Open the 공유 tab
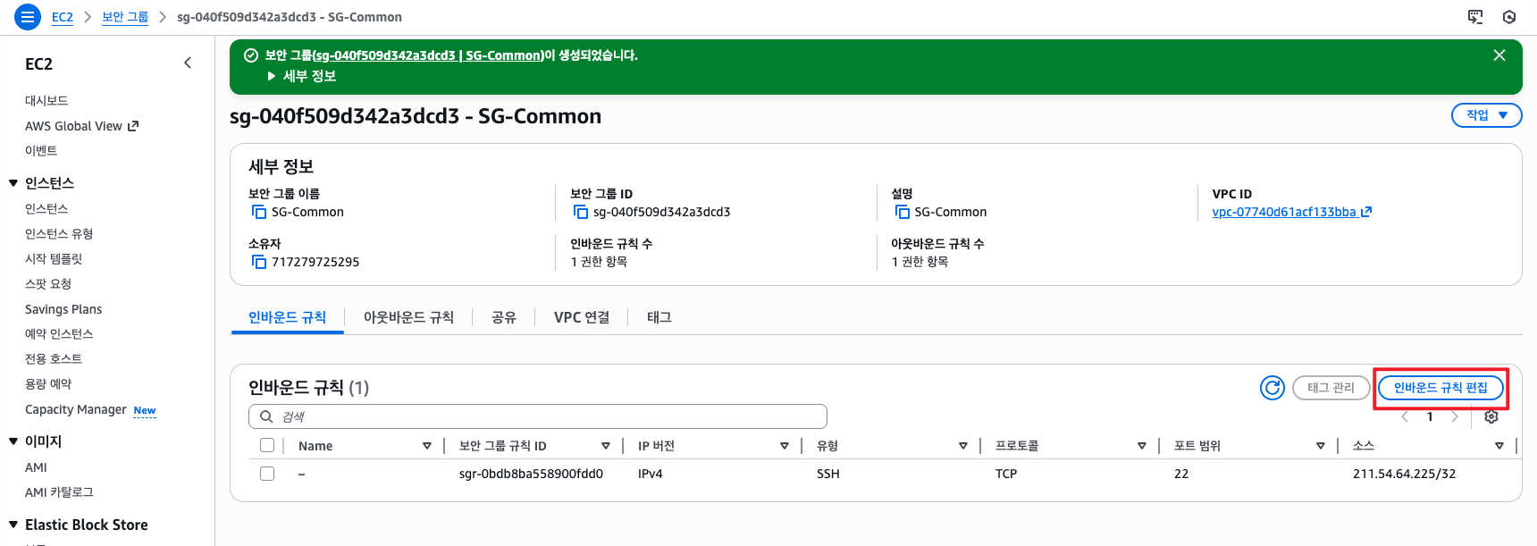This screenshot has width=1537, height=546. pyautogui.click(x=504, y=317)
